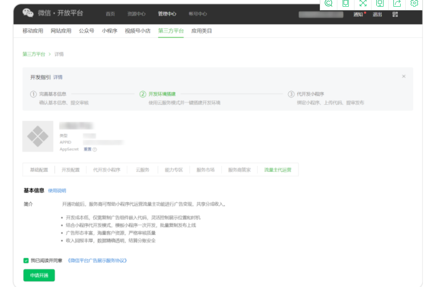Open the 云服务 section tab
The width and height of the screenshot is (425, 287).
point(143,170)
